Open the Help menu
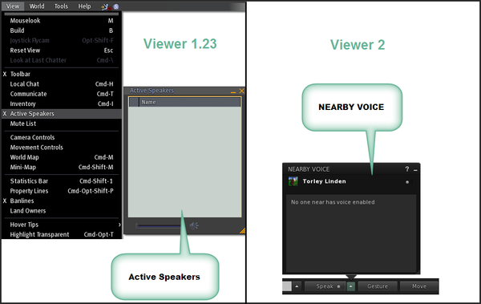 [x=84, y=6]
